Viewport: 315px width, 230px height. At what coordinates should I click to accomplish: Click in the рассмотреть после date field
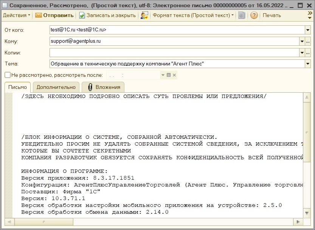(x=133, y=75)
